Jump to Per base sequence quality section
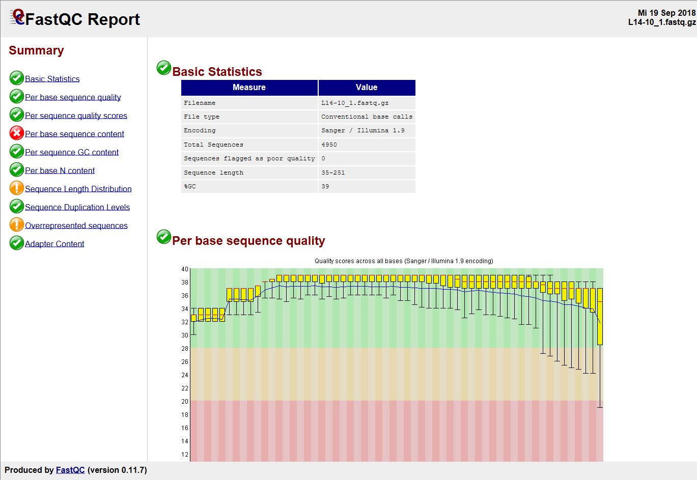The height and width of the screenshot is (480, 697). pyautogui.click(x=73, y=97)
